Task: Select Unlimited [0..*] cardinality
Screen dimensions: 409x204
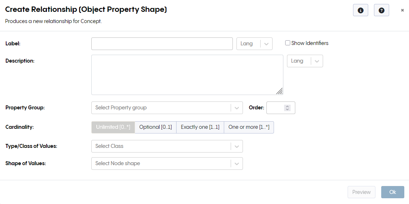Action: point(113,127)
